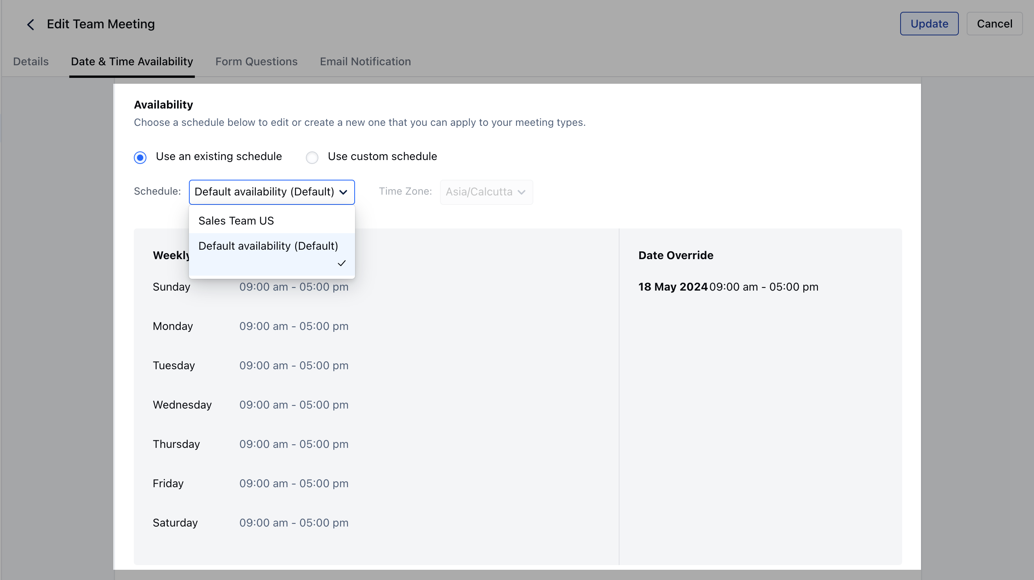Choose Sales Team US schedule option
This screenshot has height=580, width=1034.
(x=236, y=221)
